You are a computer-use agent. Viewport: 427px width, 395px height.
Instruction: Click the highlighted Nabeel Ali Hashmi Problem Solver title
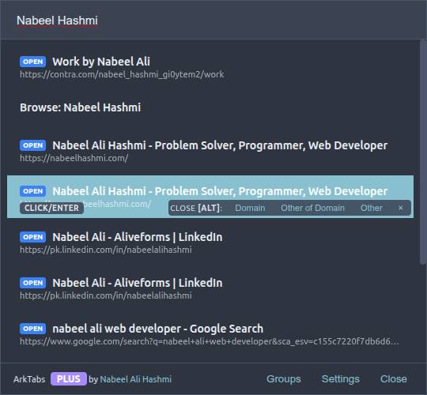click(x=220, y=191)
